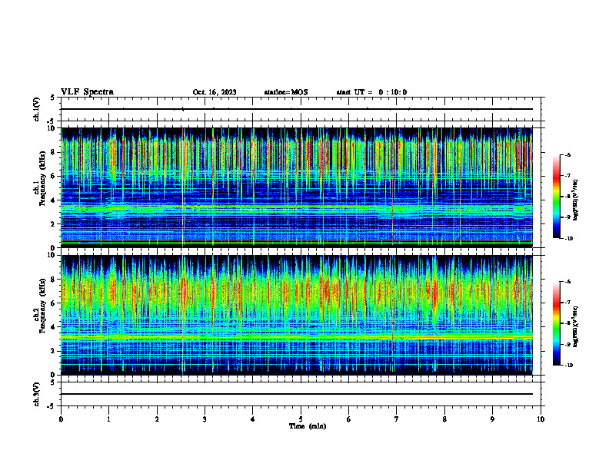Click the "3" time axis tick label

click(205, 419)
